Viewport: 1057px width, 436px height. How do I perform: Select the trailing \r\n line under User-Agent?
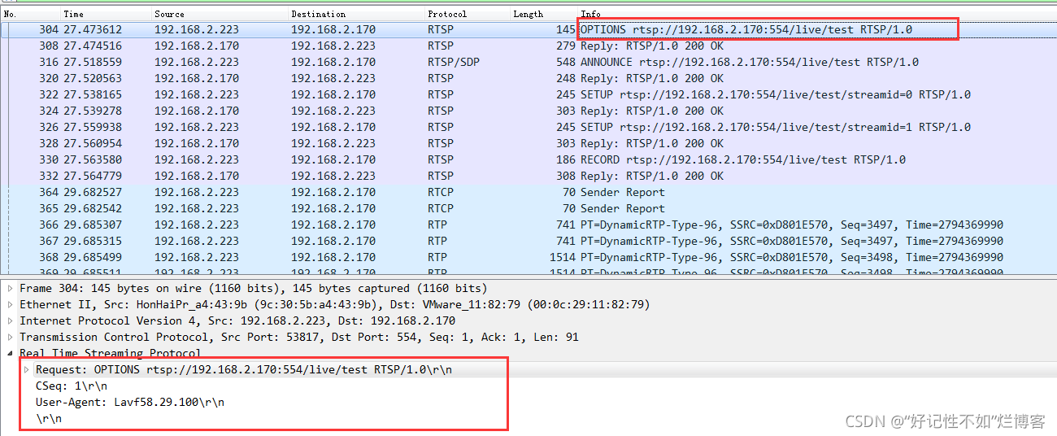point(48,418)
